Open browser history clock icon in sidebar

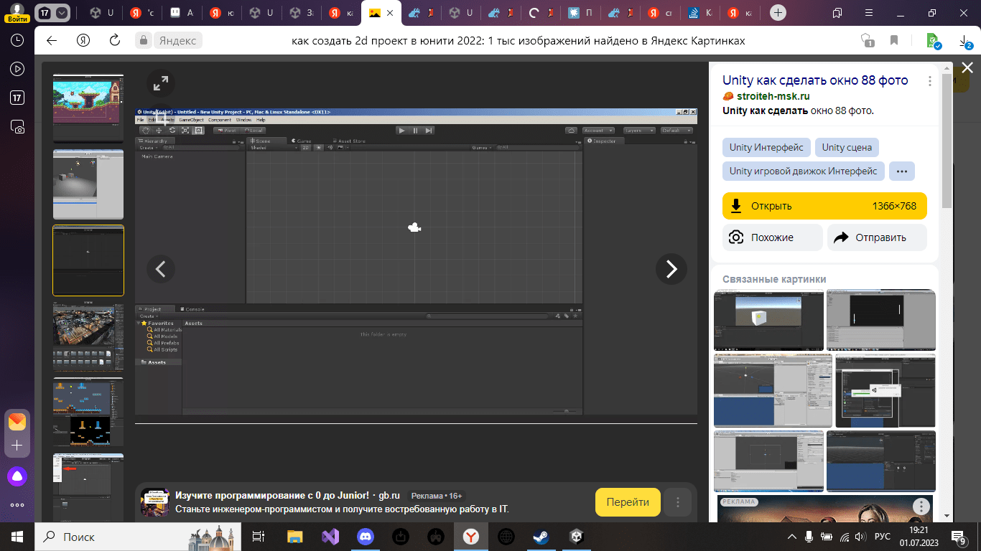(x=17, y=40)
